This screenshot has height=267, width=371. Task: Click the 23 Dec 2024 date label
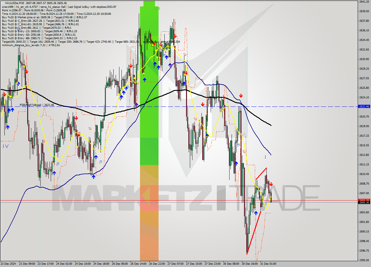[9, 264]
